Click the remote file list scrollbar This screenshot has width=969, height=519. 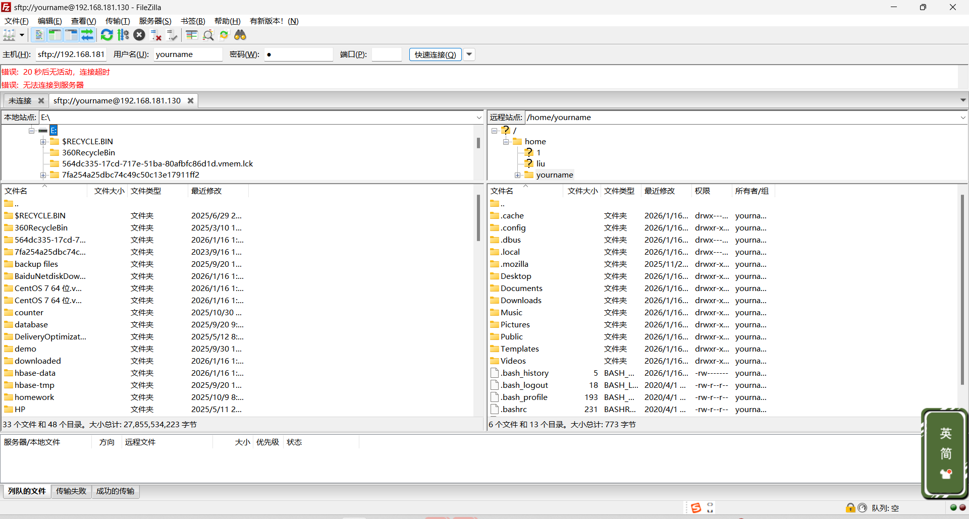point(962,291)
